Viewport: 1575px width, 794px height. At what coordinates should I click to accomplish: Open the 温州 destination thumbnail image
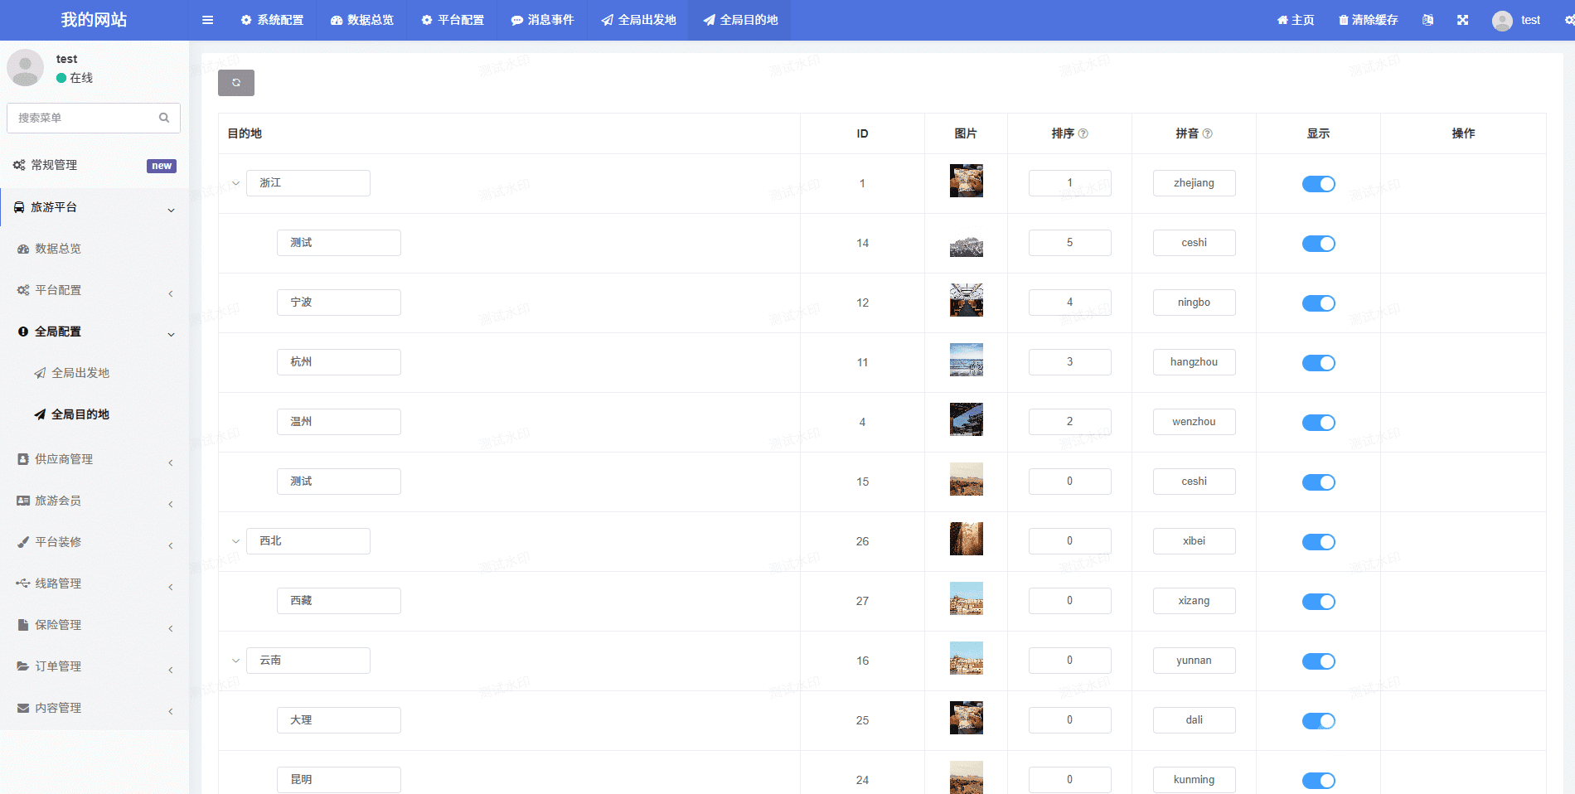(966, 419)
